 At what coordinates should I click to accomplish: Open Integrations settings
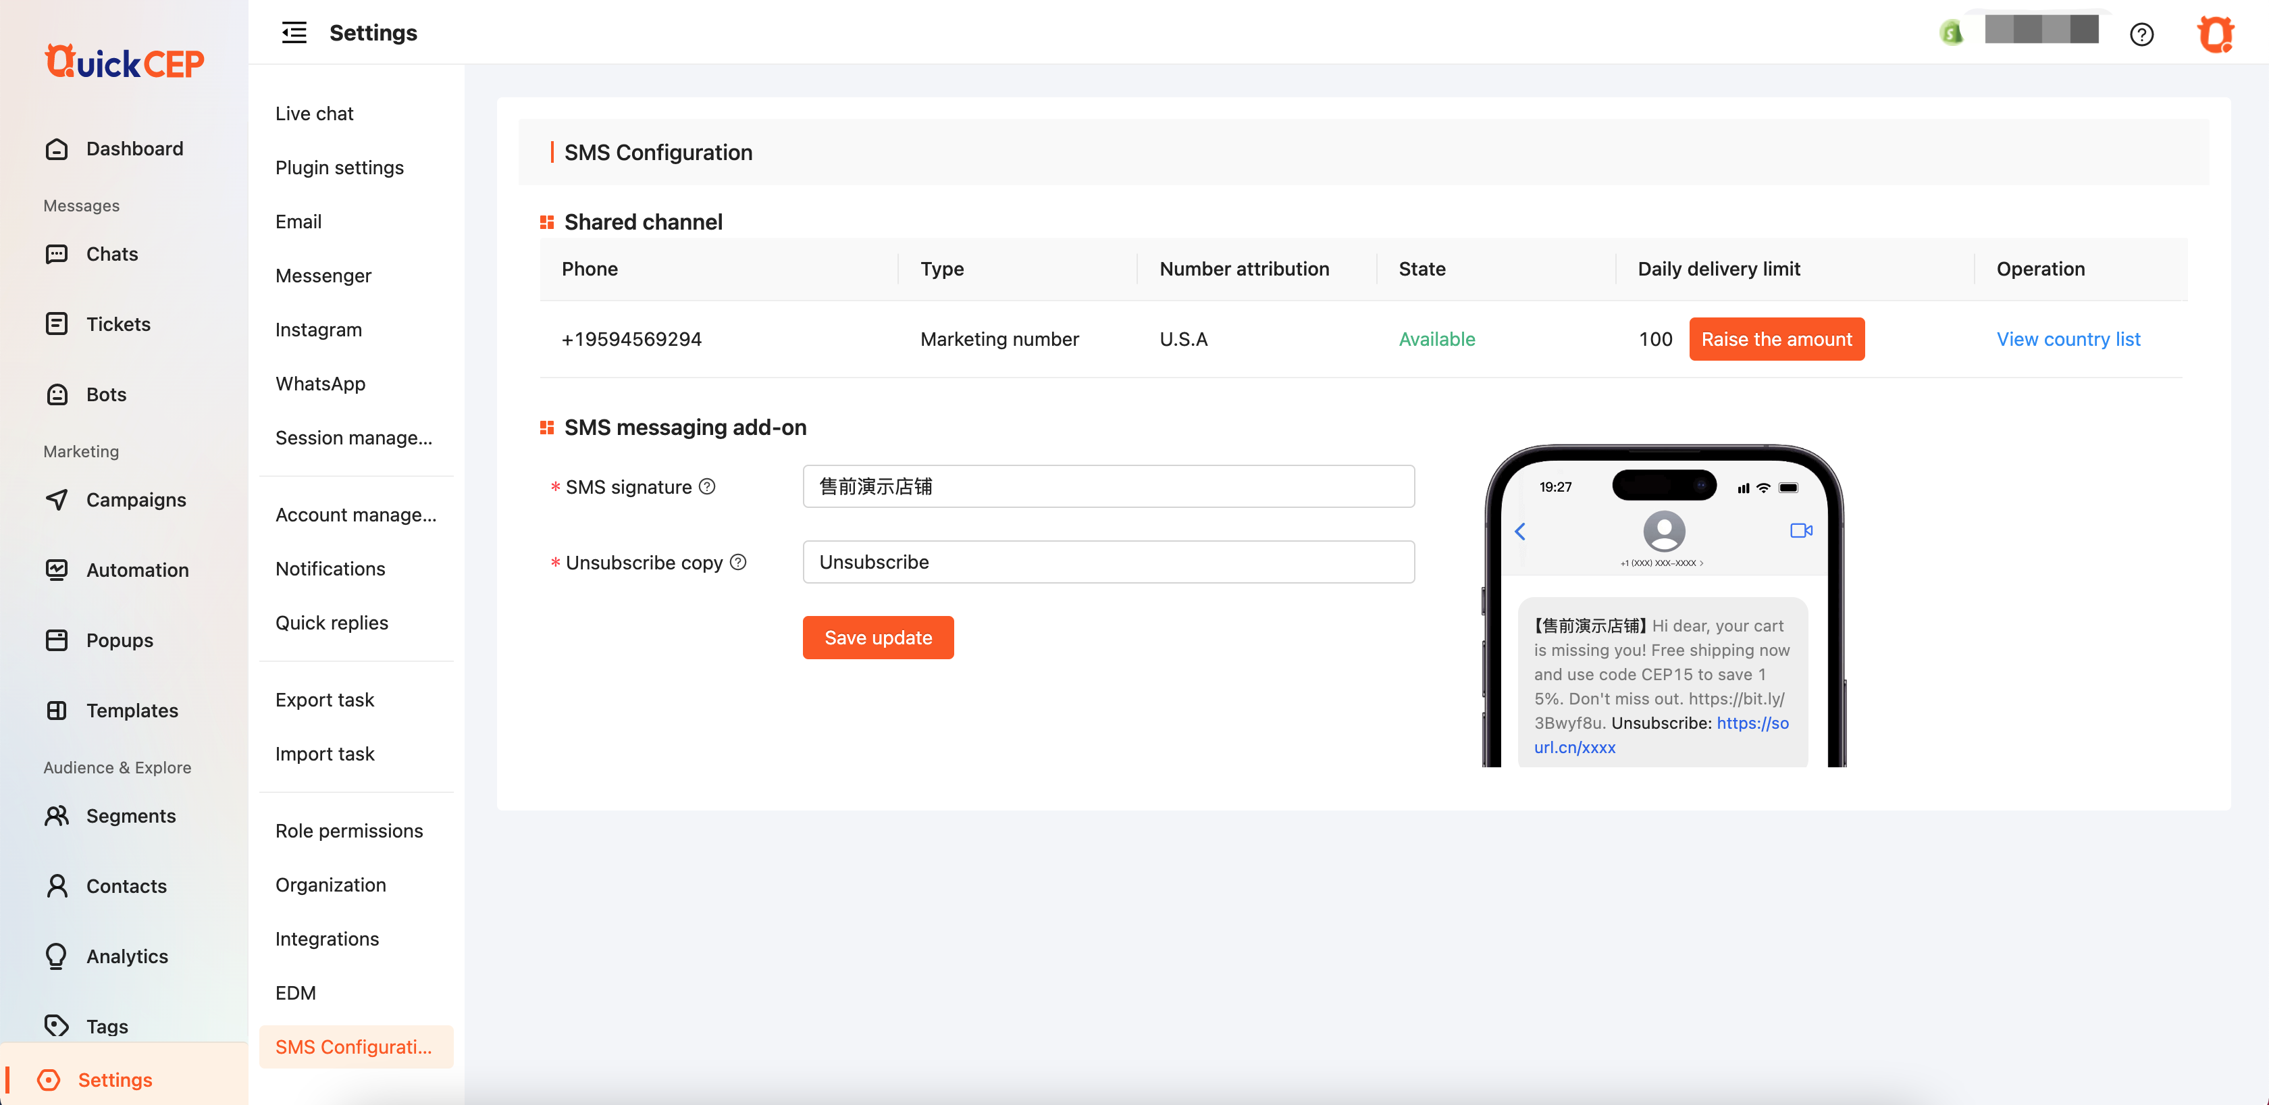point(328,940)
